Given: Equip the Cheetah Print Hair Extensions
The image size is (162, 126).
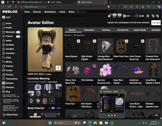Looking at the screenshot, I should [153, 46].
